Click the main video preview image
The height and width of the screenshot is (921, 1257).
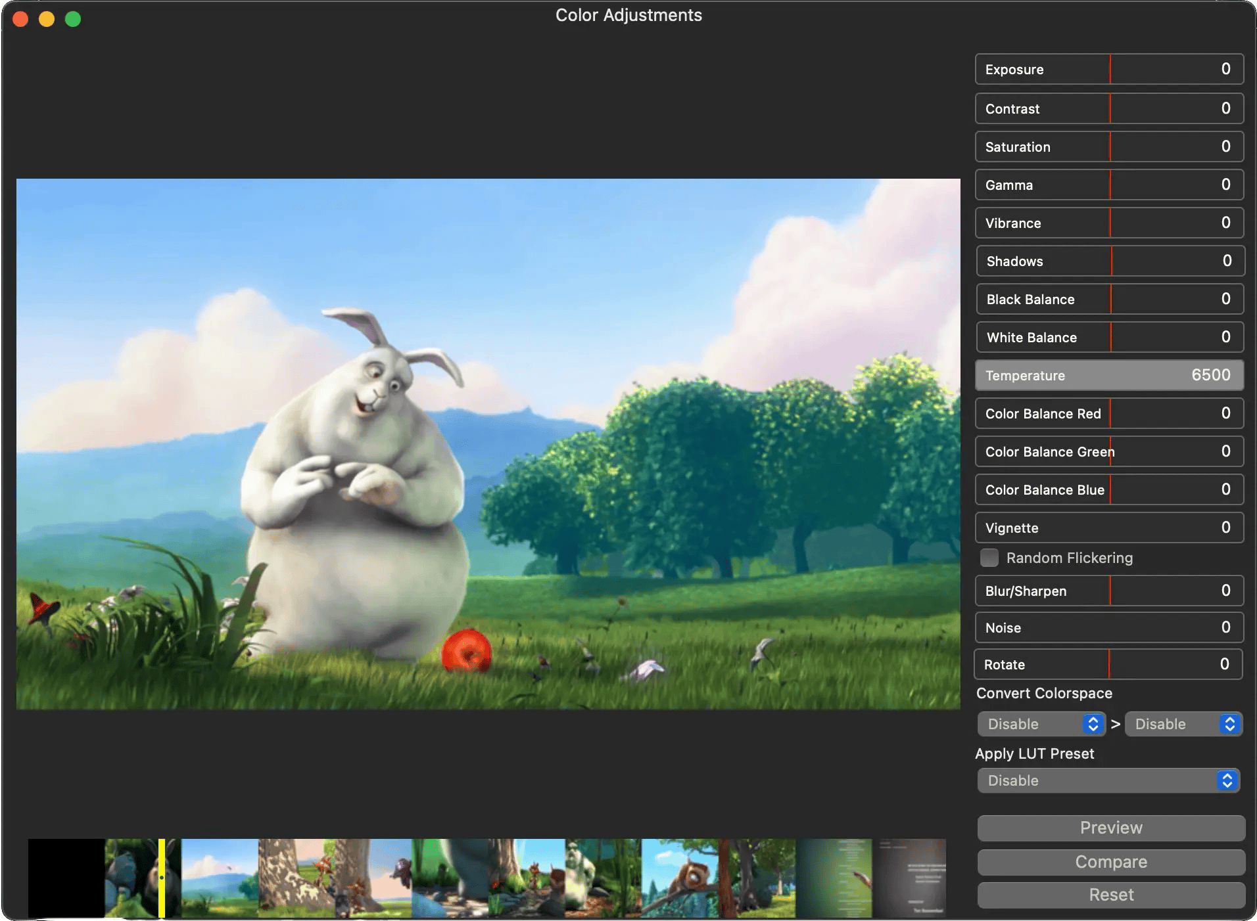coord(488,444)
